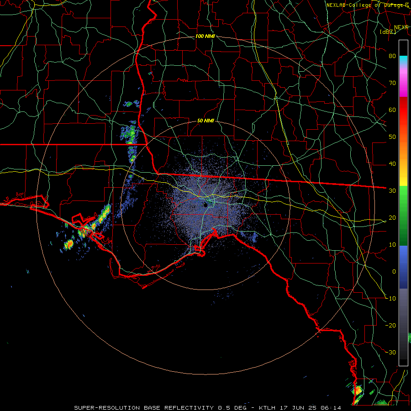This screenshot has width=411, height=411.
Task: Click the "17 JUN 25" date text
Action: pos(299,408)
